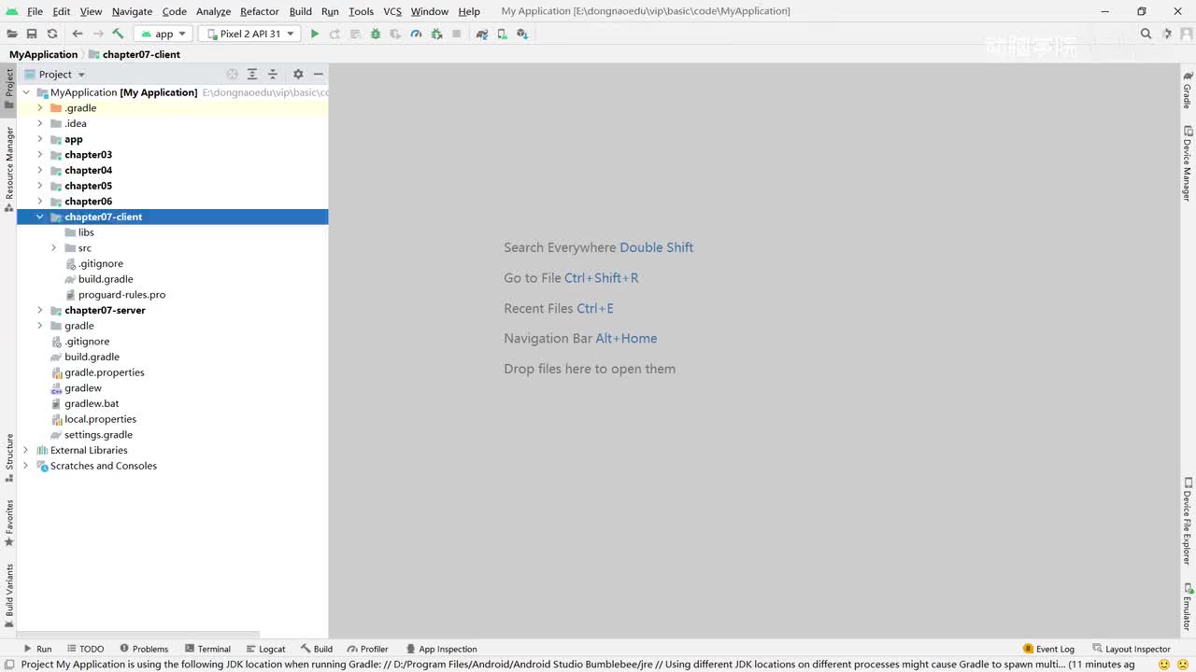
Task: Click the Save All toolbar icon
Action: (x=32, y=34)
